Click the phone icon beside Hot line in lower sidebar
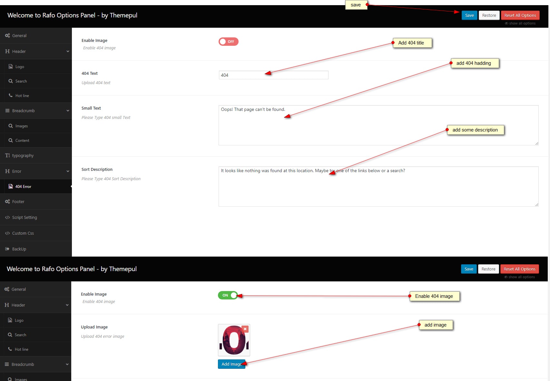This screenshot has width=550, height=381. tap(10, 349)
